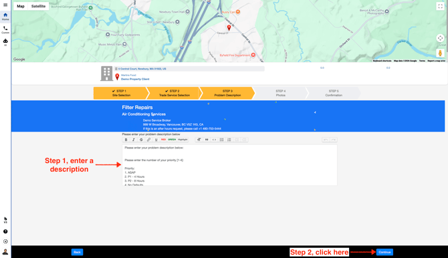Click the Back button
448x258 pixels.
77,252
